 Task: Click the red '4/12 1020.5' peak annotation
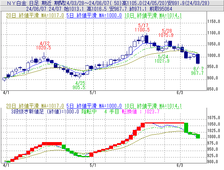[43, 45]
